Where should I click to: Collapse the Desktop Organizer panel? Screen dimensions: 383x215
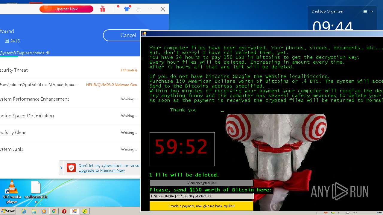372,11
